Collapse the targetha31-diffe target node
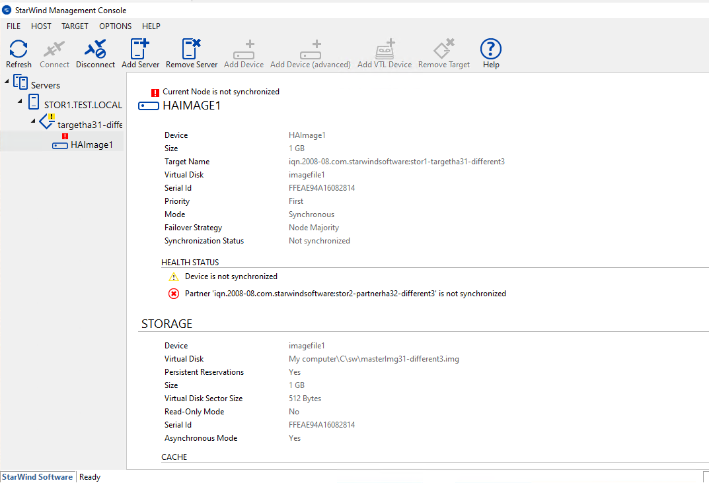Image resolution: width=709 pixels, height=483 pixels. click(33, 121)
